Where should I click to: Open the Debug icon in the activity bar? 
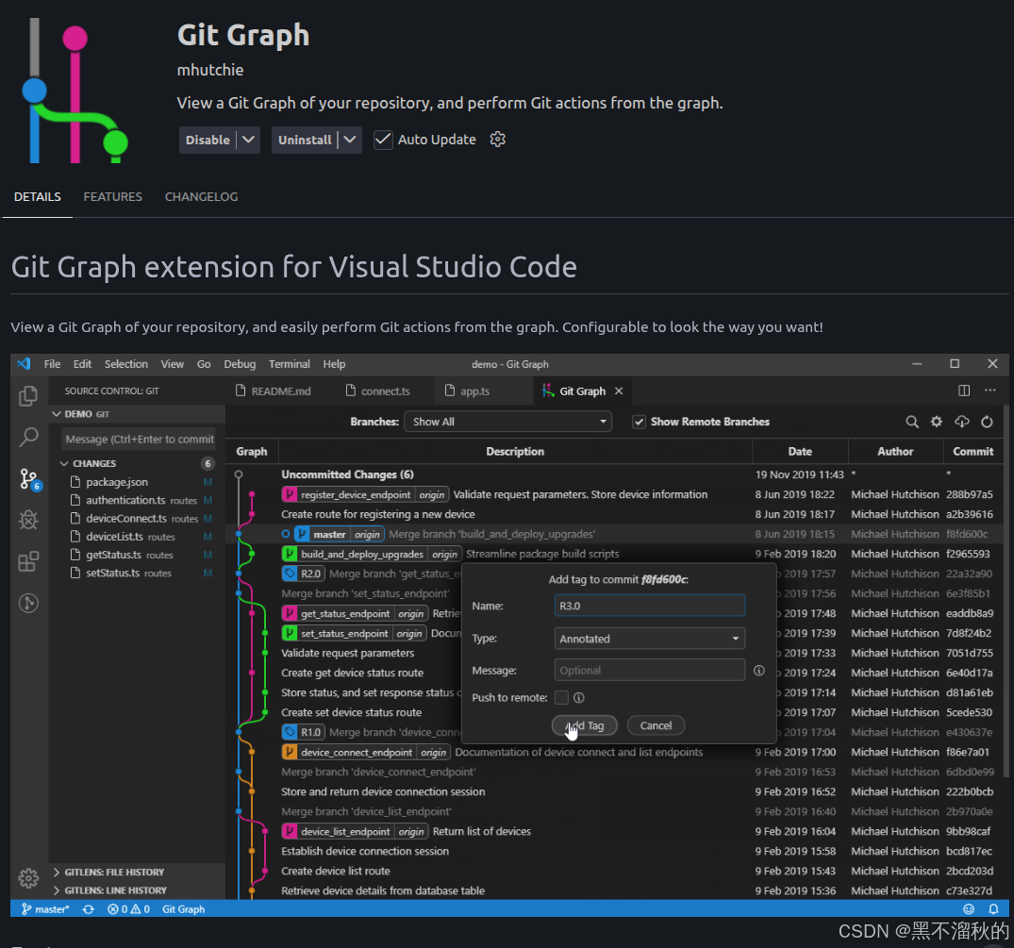click(x=28, y=520)
